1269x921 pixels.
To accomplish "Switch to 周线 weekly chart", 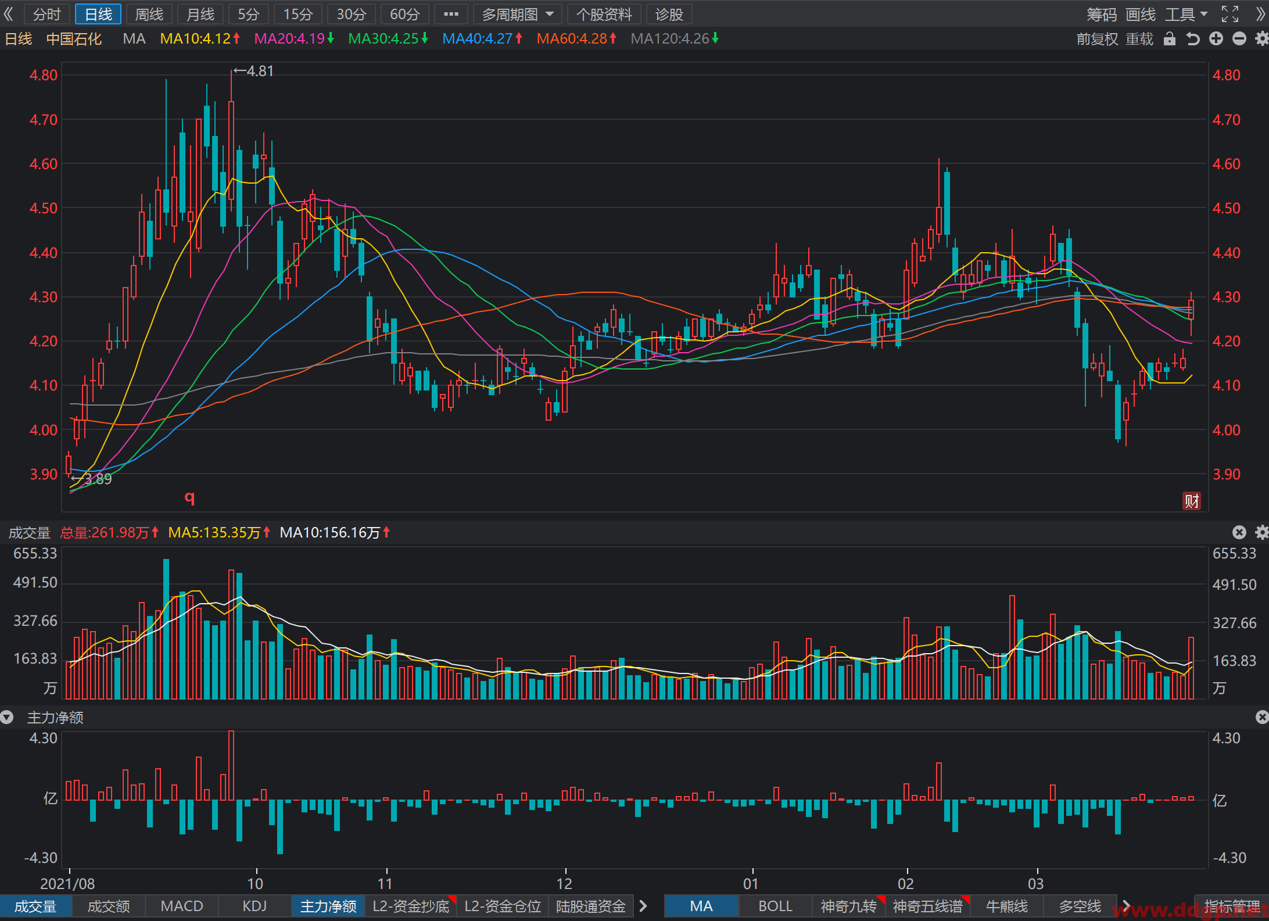I will tap(149, 14).
